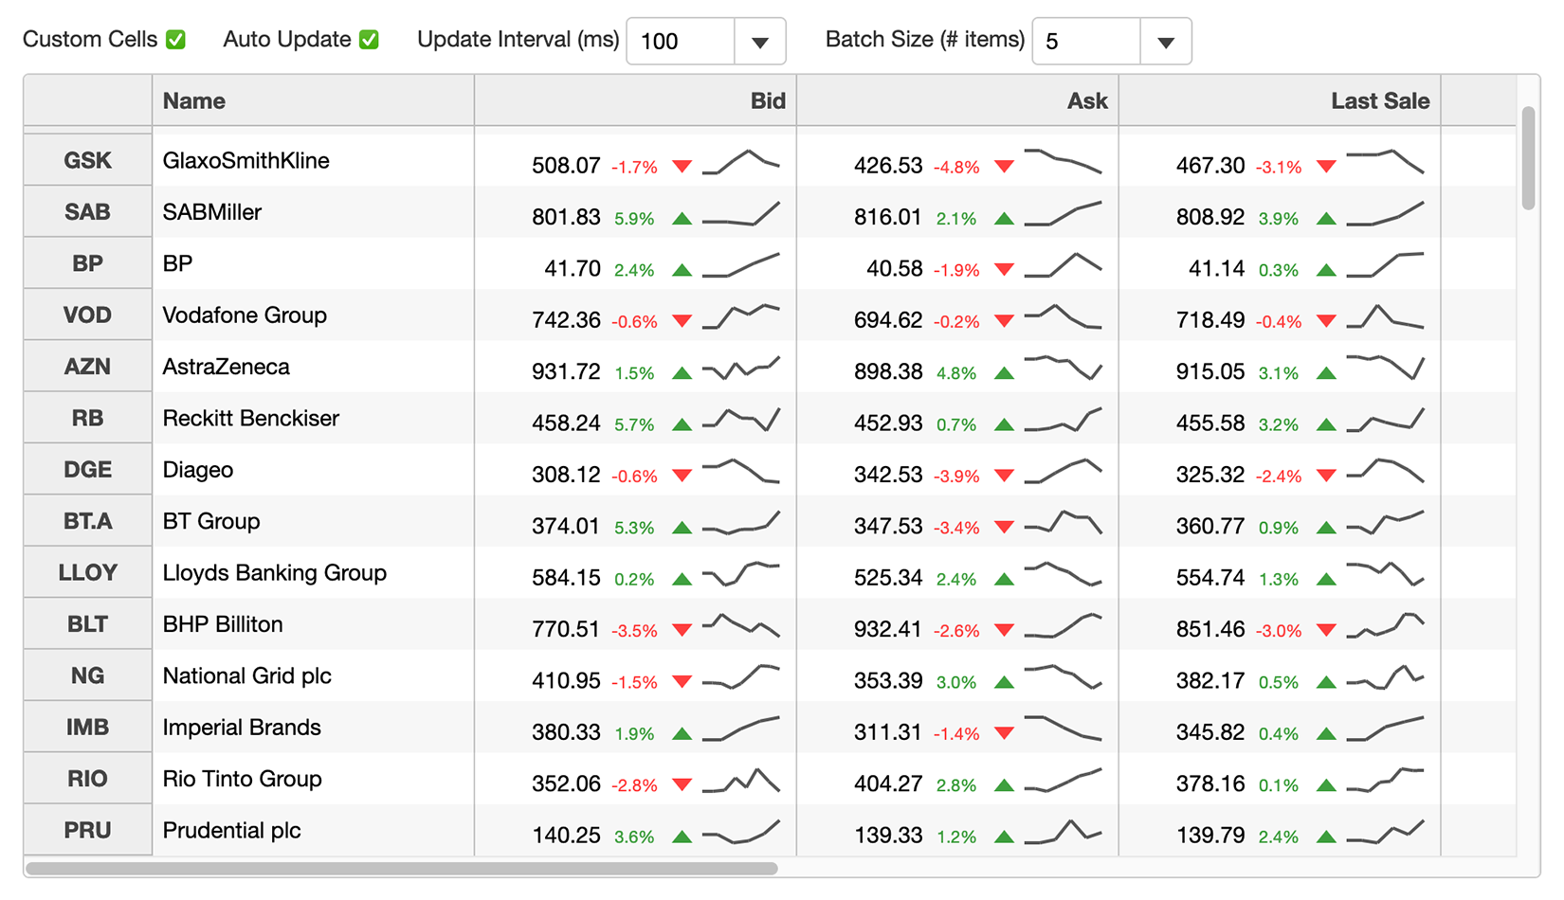Click the sparkline chart in Diageo Bid
Viewport: 1564px width, 900px height.
pyautogui.click(x=741, y=471)
